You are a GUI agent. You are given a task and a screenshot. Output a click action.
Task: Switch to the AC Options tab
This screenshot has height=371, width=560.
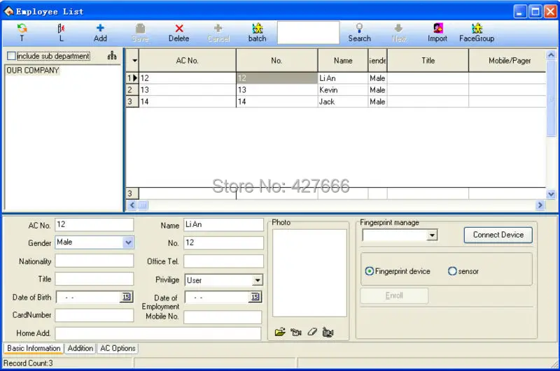pyautogui.click(x=118, y=348)
